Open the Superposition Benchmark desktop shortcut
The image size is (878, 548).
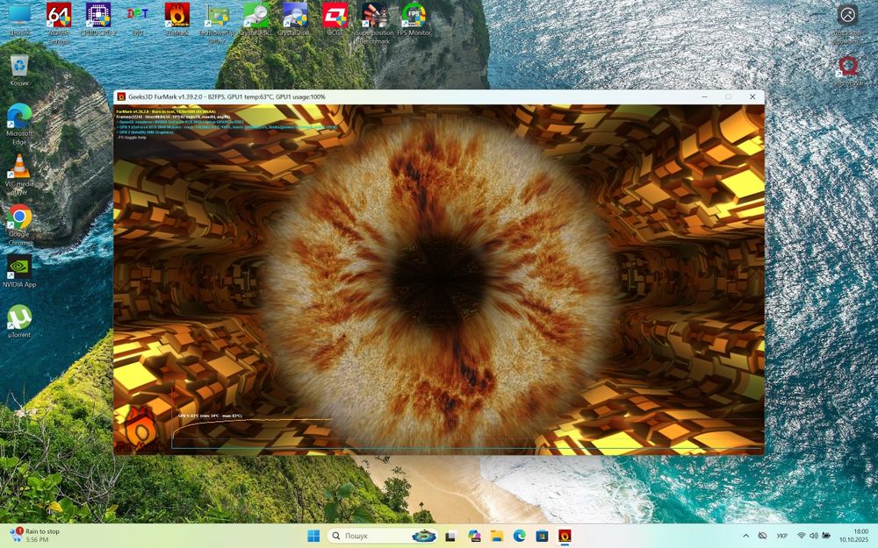pos(374,23)
